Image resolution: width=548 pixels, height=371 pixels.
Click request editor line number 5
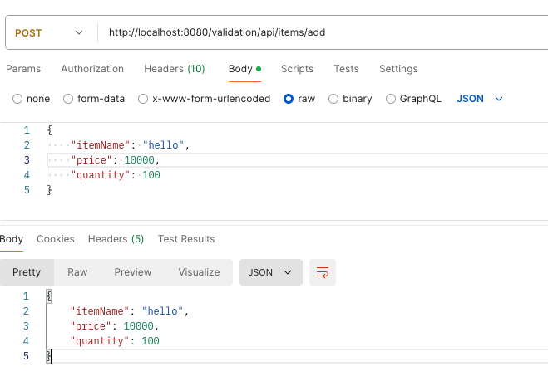click(27, 190)
